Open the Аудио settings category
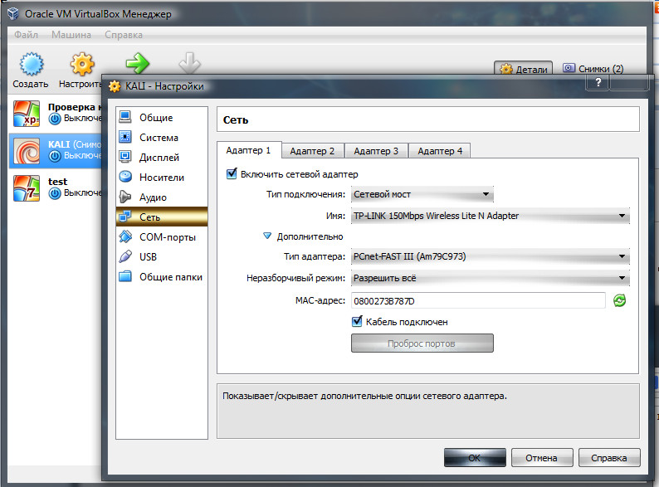 point(162,197)
